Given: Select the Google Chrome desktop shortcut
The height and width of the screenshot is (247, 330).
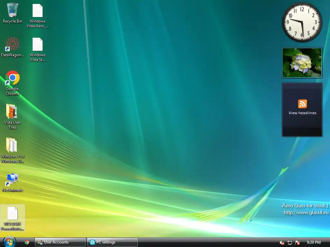Looking at the screenshot, I should point(13,83).
